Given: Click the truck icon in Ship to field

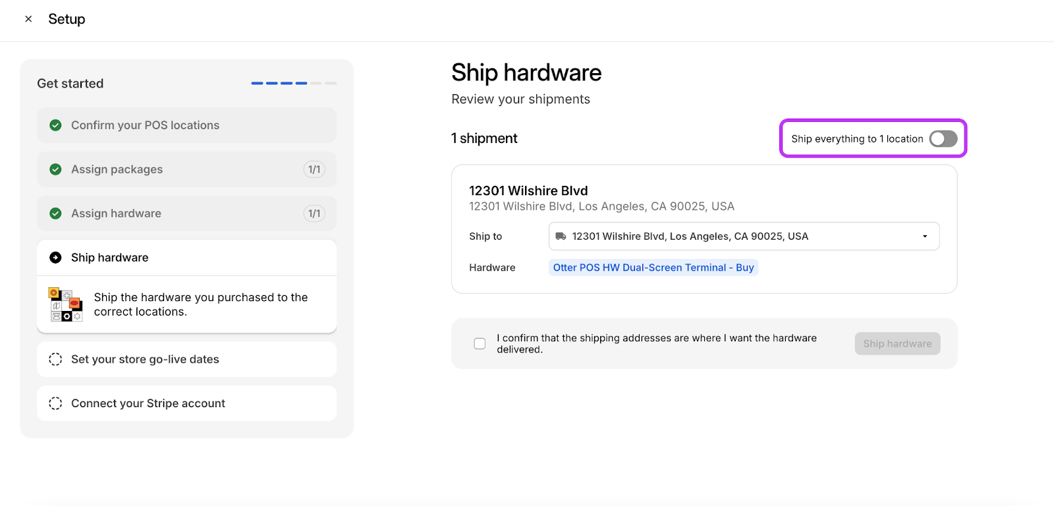Looking at the screenshot, I should [x=561, y=237].
